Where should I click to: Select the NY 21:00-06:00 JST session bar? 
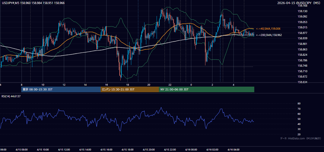pyautogui.click(x=207, y=89)
